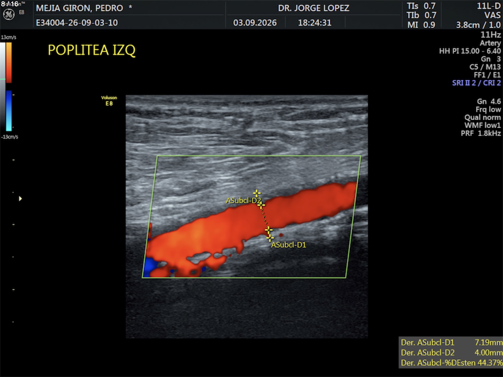Screen dimensions: 503x377
Task: Click the SRI II 2 / CRI 2 setting
Action: (x=476, y=83)
